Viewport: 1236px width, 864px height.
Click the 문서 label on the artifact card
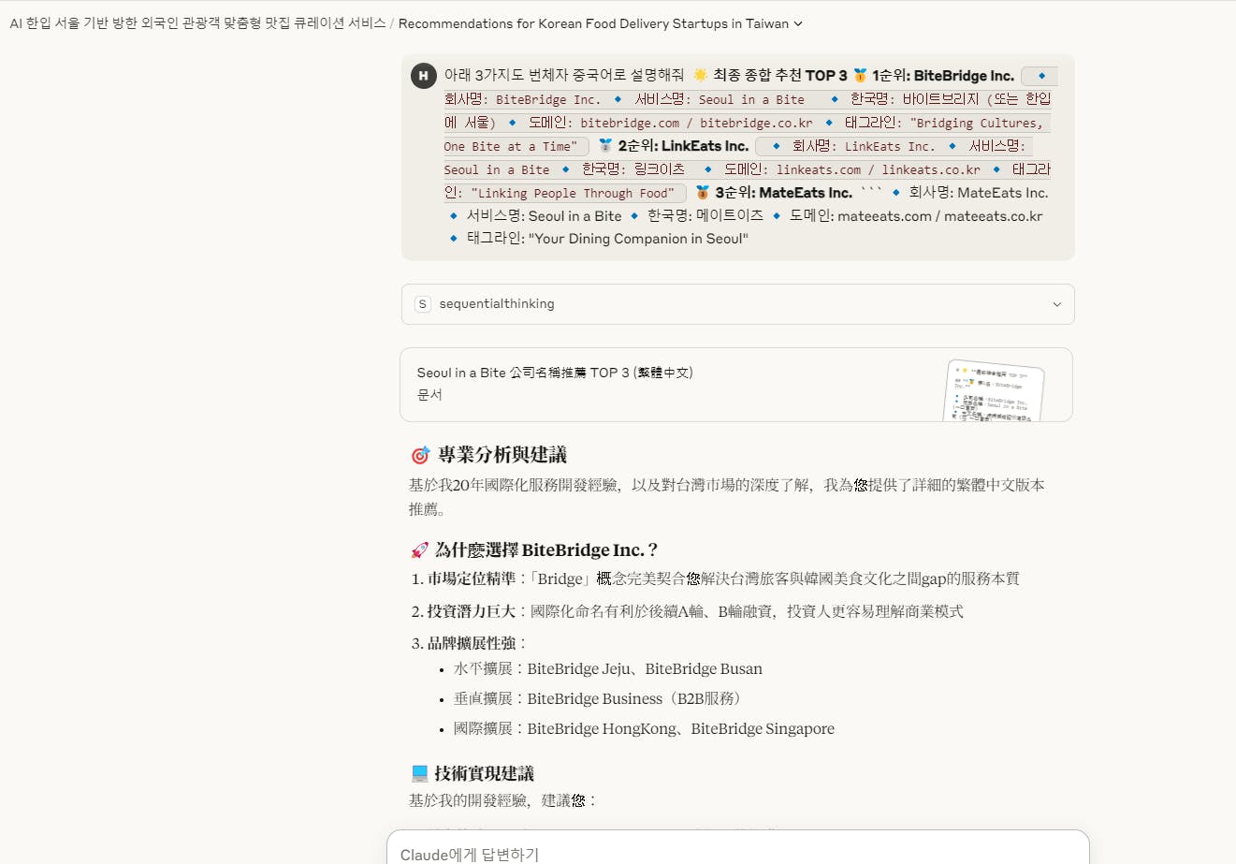point(429,395)
